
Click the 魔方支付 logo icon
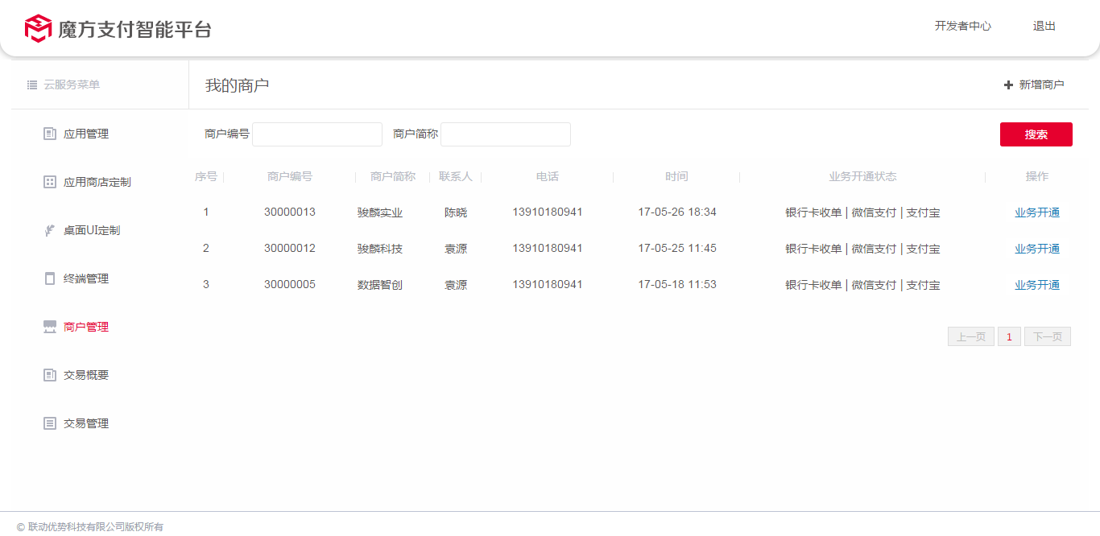tap(38, 28)
